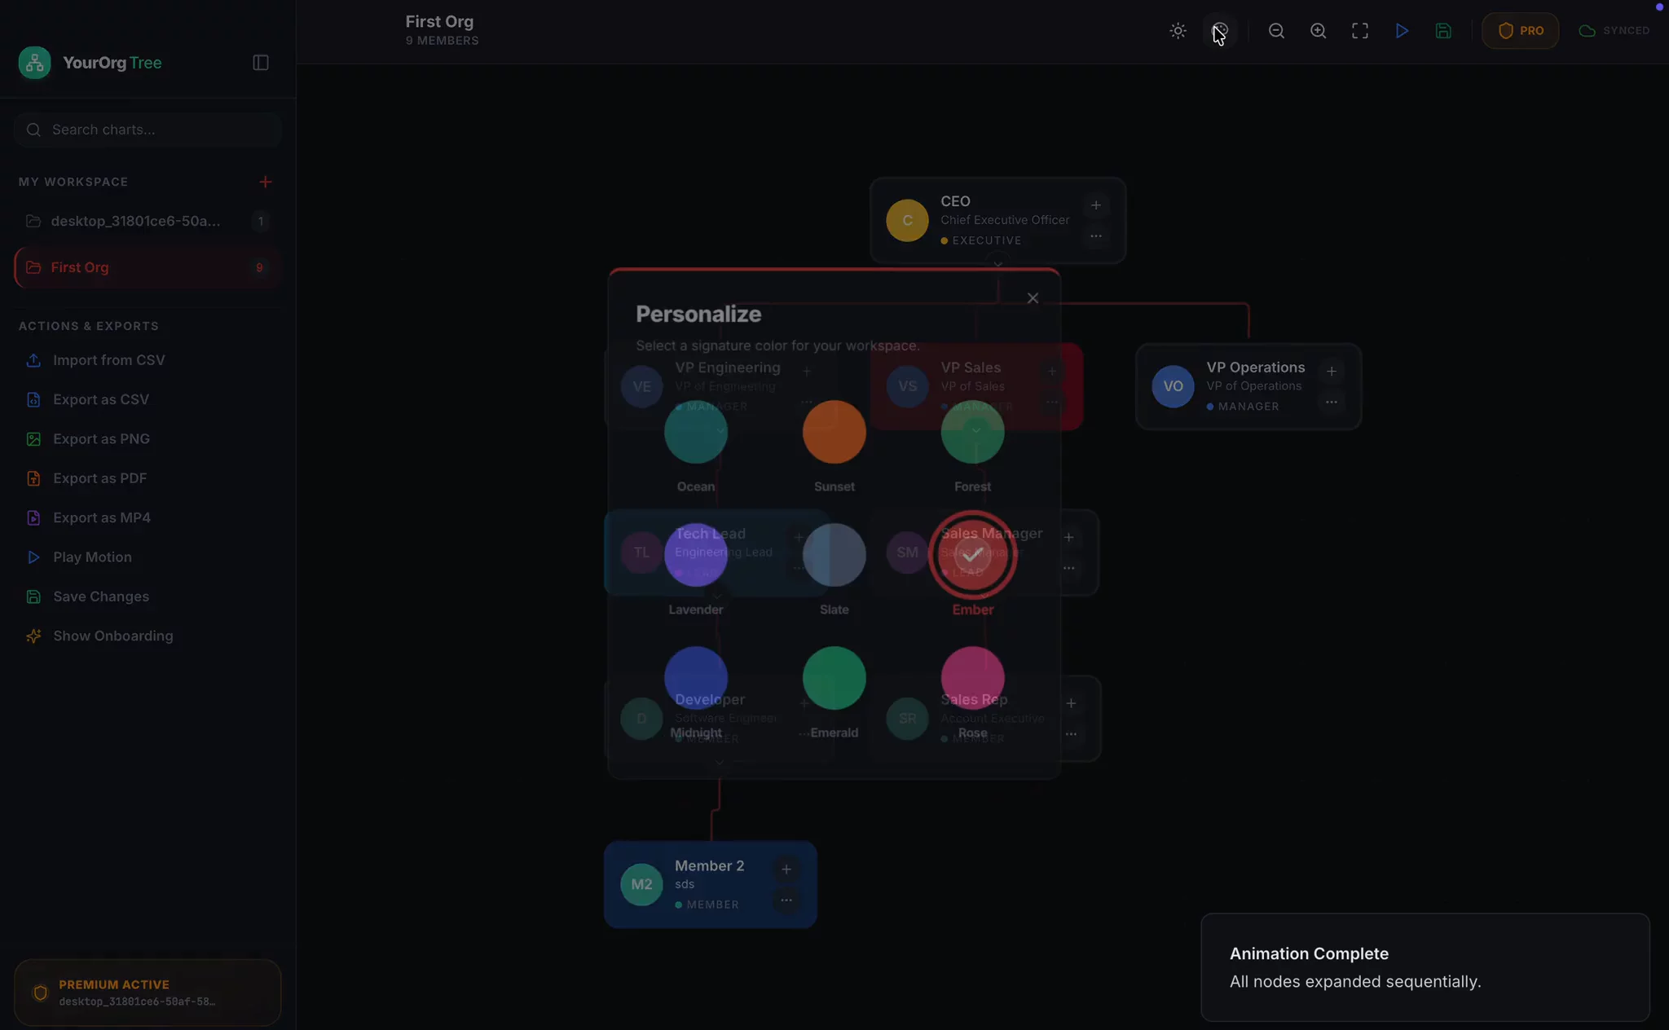Image resolution: width=1669 pixels, height=1030 pixels.
Task: Save the chart via the toolbar disk icon
Action: click(1443, 31)
